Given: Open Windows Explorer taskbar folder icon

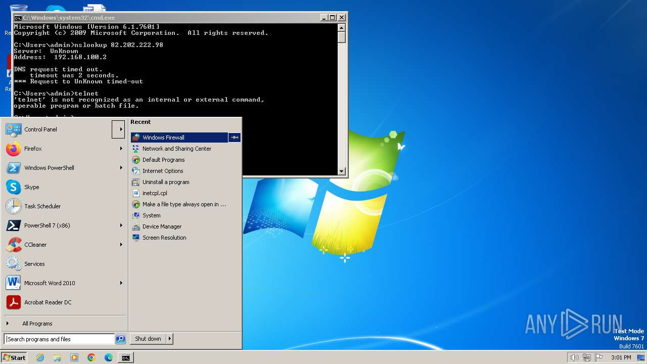Looking at the screenshot, I should coord(57,357).
